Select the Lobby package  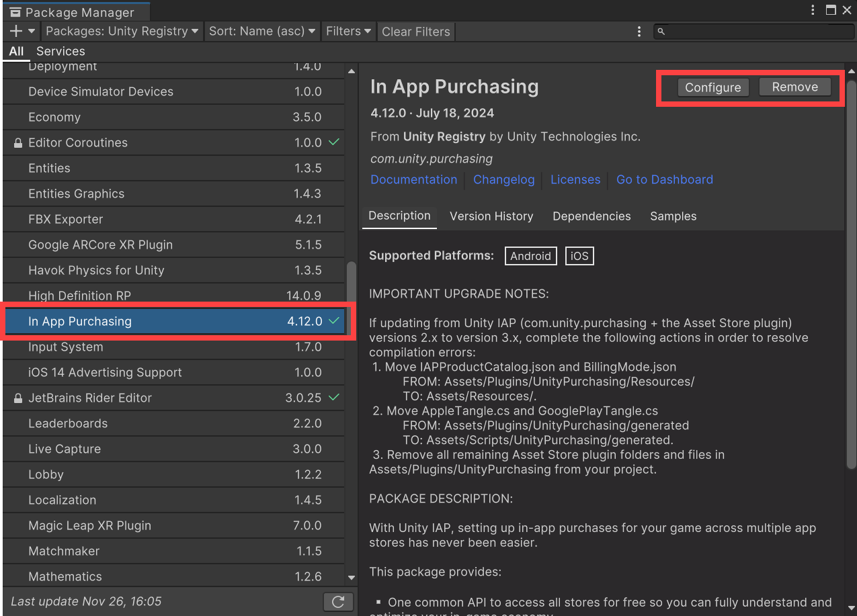pyautogui.click(x=173, y=475)
